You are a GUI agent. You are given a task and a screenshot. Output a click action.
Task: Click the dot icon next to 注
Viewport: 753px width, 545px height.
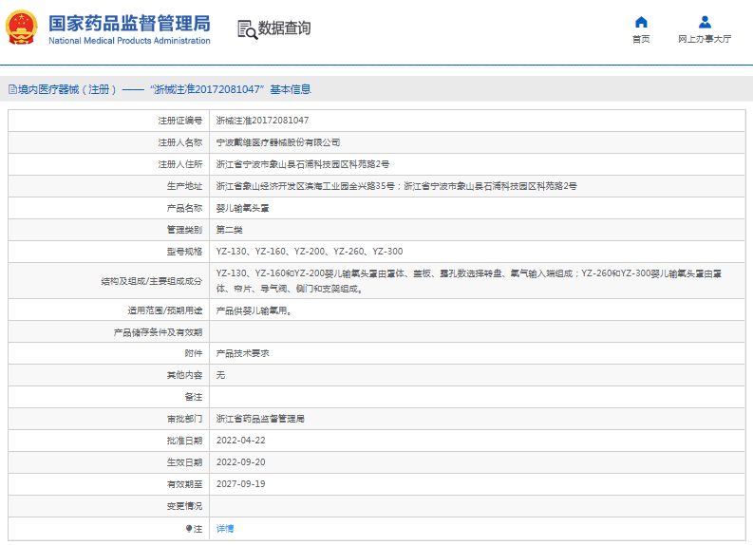tap(188, 528)
